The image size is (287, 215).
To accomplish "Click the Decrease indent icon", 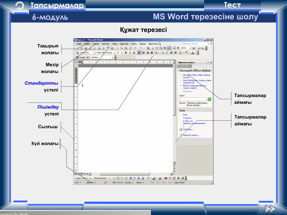I will click(171, 53).
